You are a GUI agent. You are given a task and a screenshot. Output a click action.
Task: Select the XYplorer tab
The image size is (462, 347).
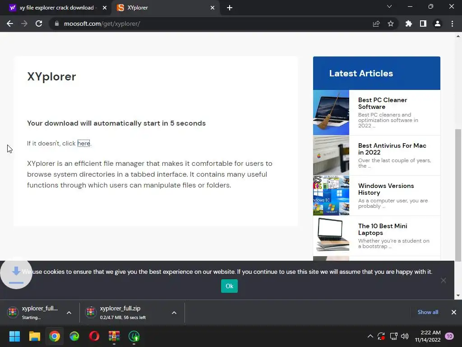pos(166,8)
